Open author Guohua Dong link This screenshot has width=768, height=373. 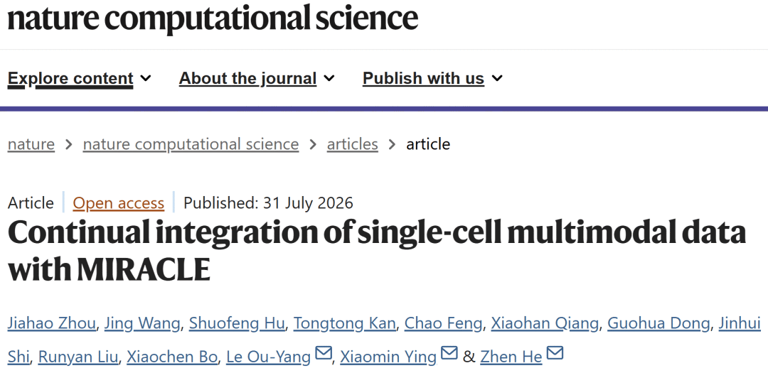tap(658, 323)
